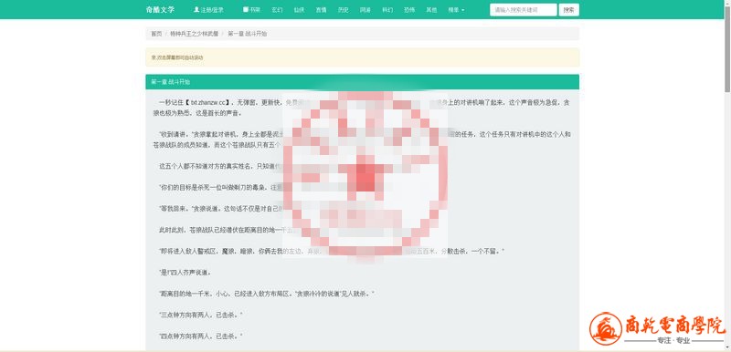Expand the 榜单 dropdown menu
Image resolution: width=731 pixels, height=352 pixels.
click(x=456, y=10)
